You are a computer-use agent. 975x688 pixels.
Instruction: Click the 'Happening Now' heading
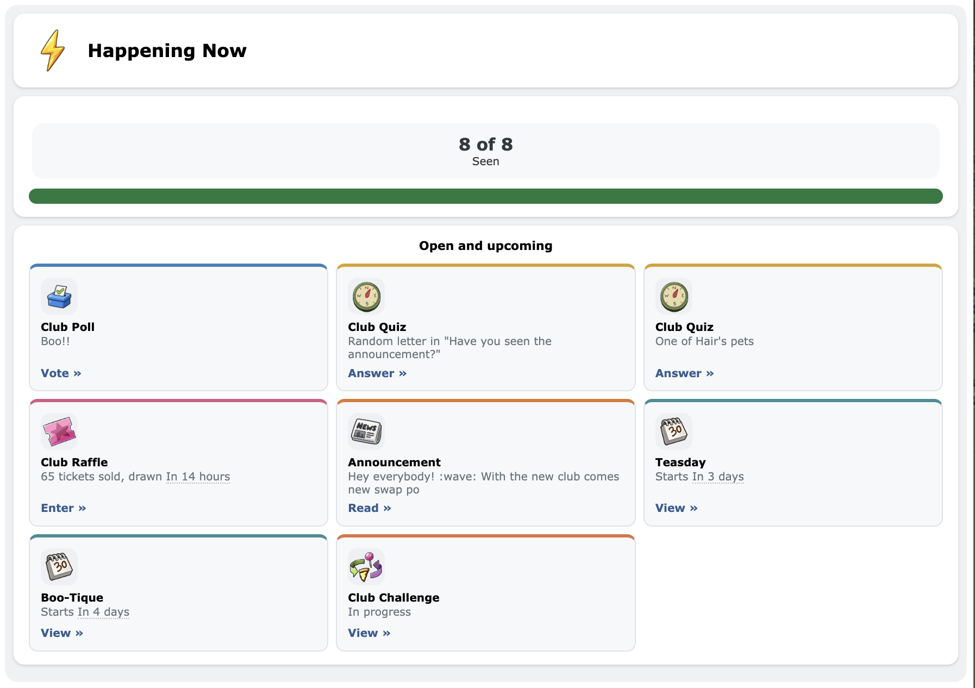(x=167, y=51)
